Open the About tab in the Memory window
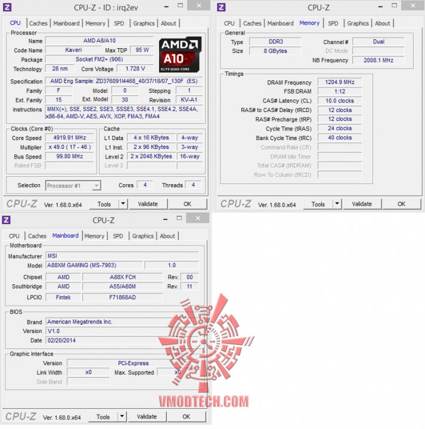 click(382, 23)
